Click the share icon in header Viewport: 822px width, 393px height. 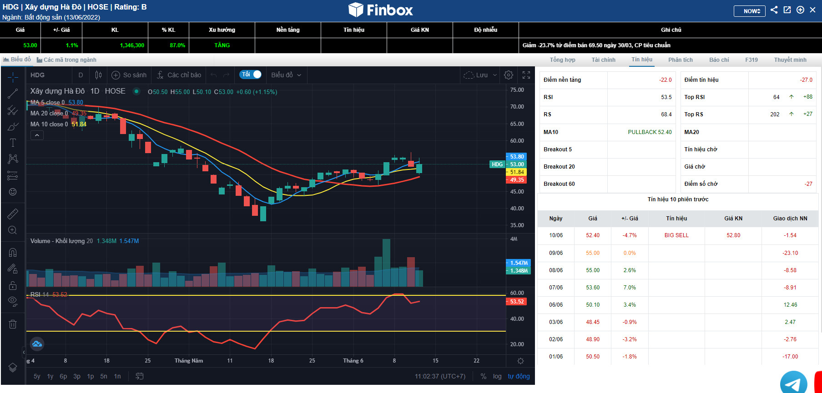pyautogui.click(x=774, y=10)
